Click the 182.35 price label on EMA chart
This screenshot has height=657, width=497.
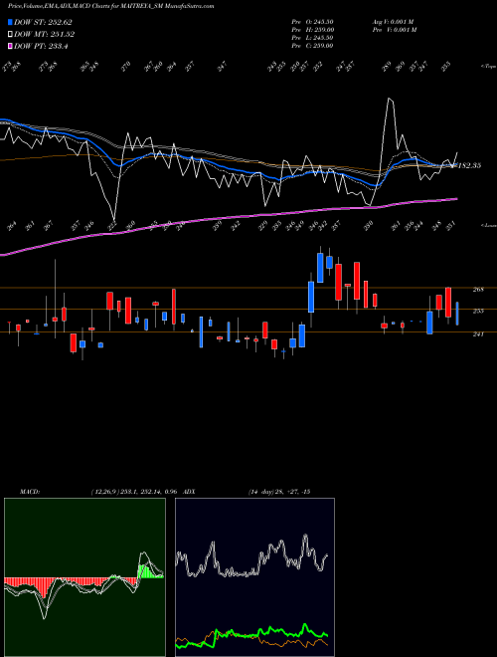click(x=469, y=165)
